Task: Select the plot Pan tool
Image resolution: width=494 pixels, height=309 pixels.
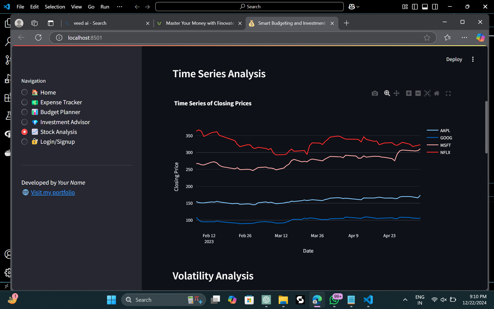Action: pyautogui.click(x=396, y=93)
